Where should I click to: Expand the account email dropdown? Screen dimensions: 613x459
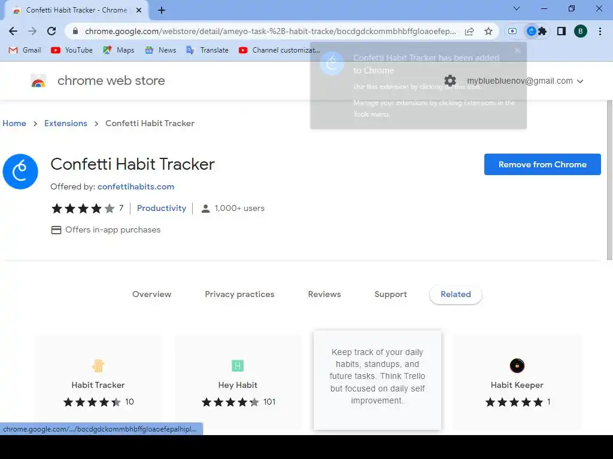580,81
